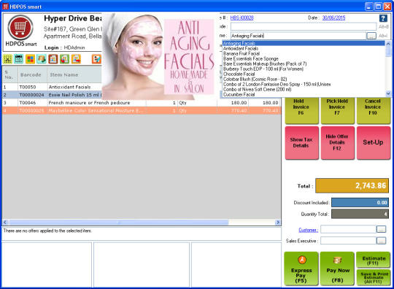Choose Banana Fruit Facial in the item list

(304, 53)
